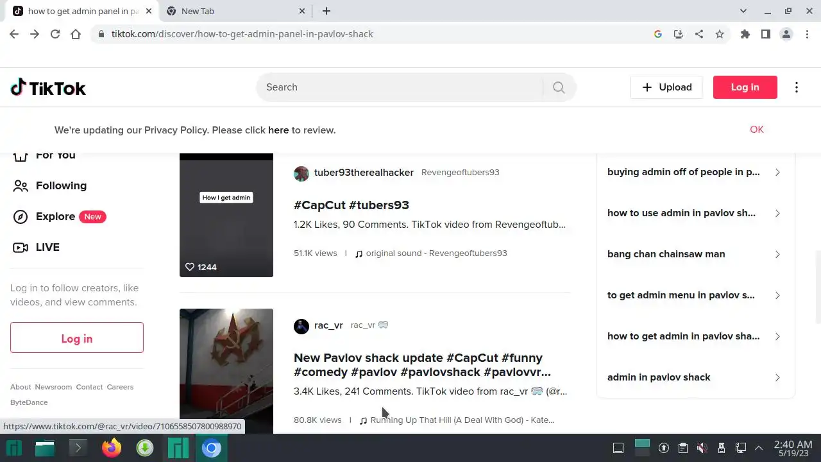This screenshot has width=821, height=462.
Task: Click the heart icon showing 1244 likes
Action: (190, 267)
